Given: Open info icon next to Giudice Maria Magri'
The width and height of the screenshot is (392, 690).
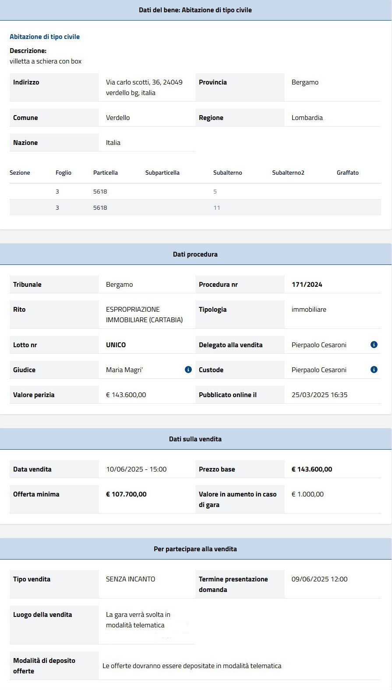Looking at the screenshot, I should (x=188, y=370).
